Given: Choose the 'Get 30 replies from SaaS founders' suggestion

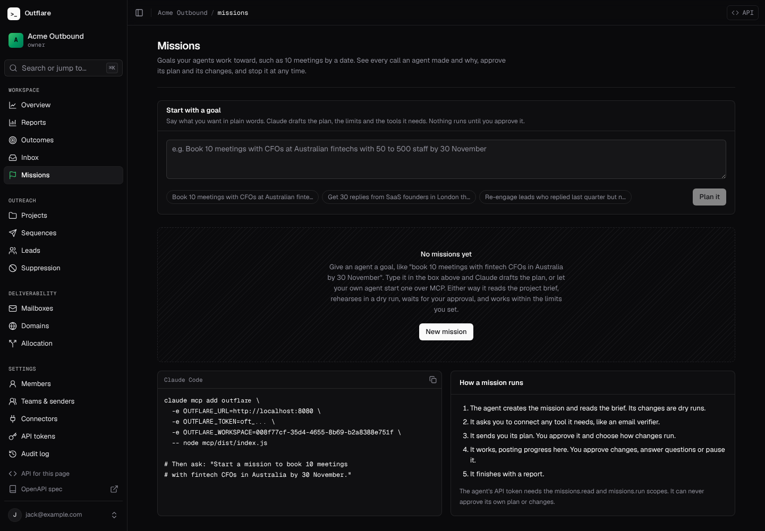Looking at the screenshot, I should point(399,197).
